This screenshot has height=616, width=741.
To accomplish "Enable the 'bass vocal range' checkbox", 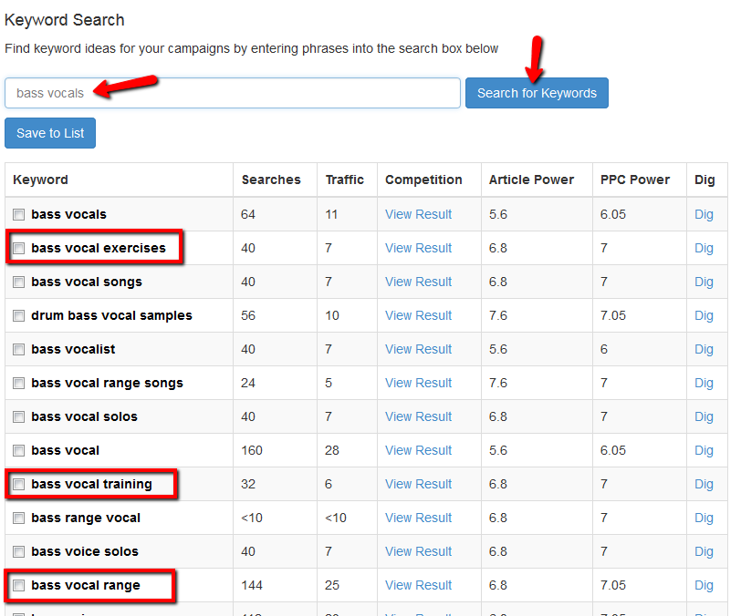I will (x=19, y=586).
